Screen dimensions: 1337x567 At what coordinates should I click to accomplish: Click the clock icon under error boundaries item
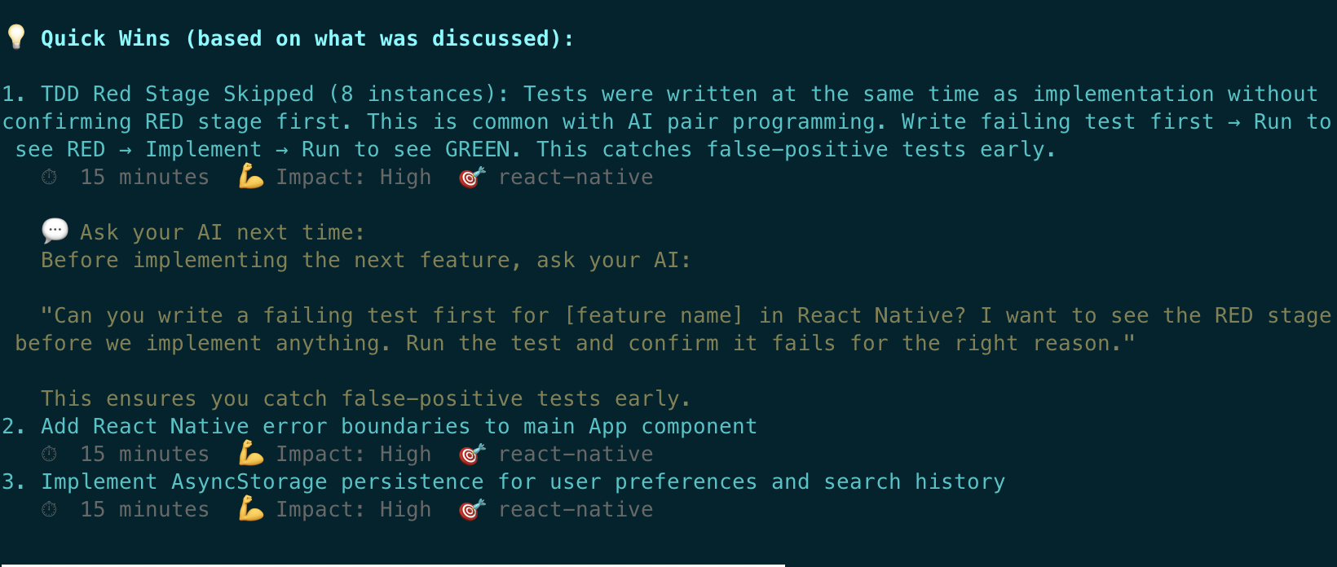[x=49, y=455]
